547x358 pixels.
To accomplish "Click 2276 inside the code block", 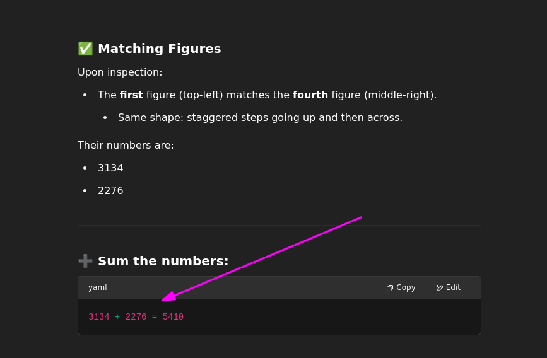I will tap(136, 317).
